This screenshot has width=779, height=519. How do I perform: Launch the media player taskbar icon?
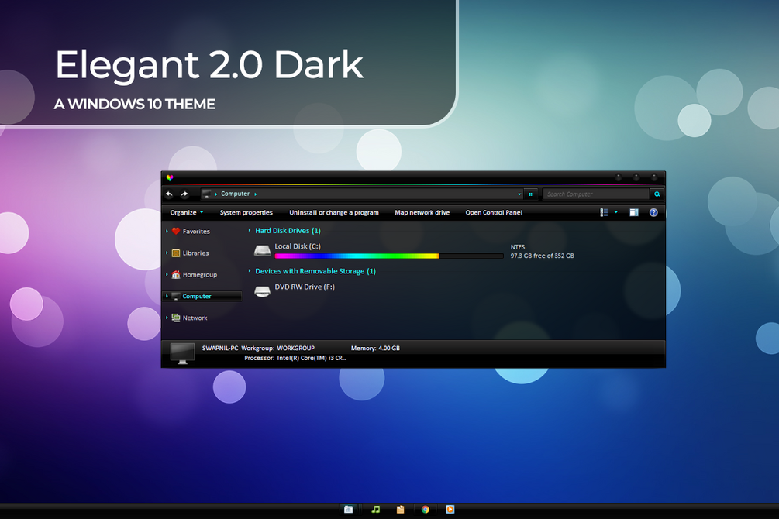pos(450,509)
